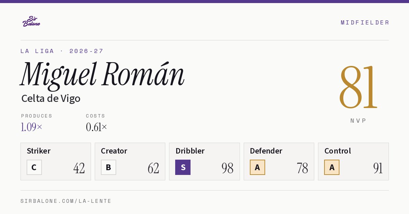
Task: Click the A grade badge under Defender
Action: point(257,167)
